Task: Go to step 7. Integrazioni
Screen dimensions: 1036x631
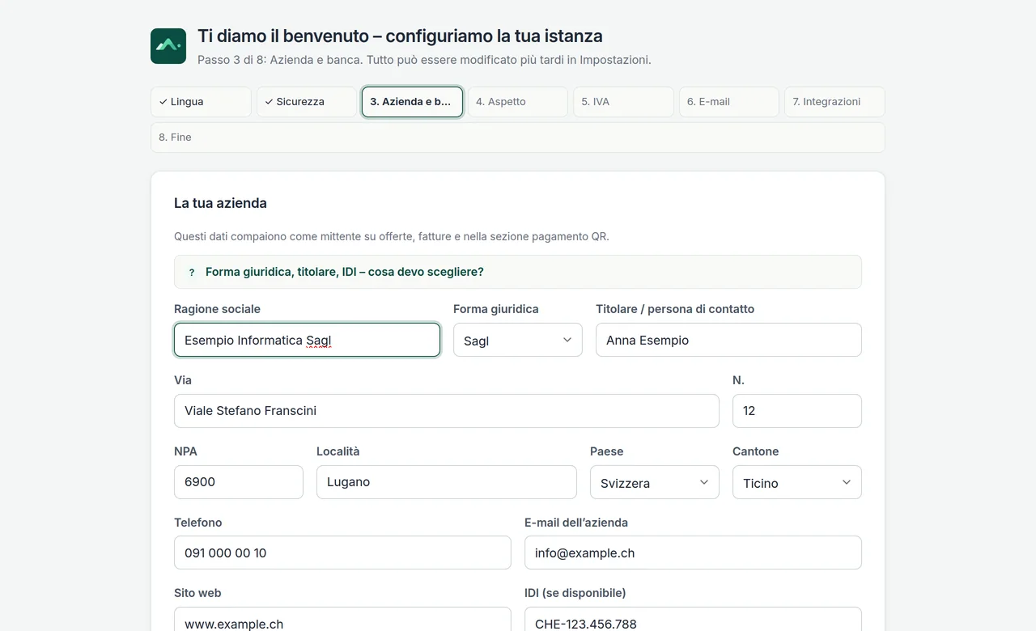Action: click(834, 102)
